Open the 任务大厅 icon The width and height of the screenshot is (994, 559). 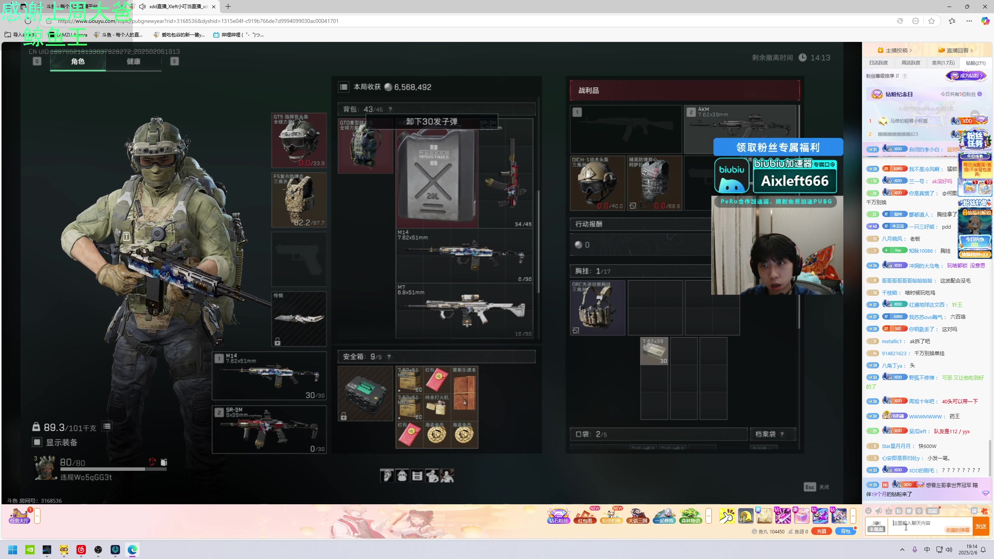(19, 516)
